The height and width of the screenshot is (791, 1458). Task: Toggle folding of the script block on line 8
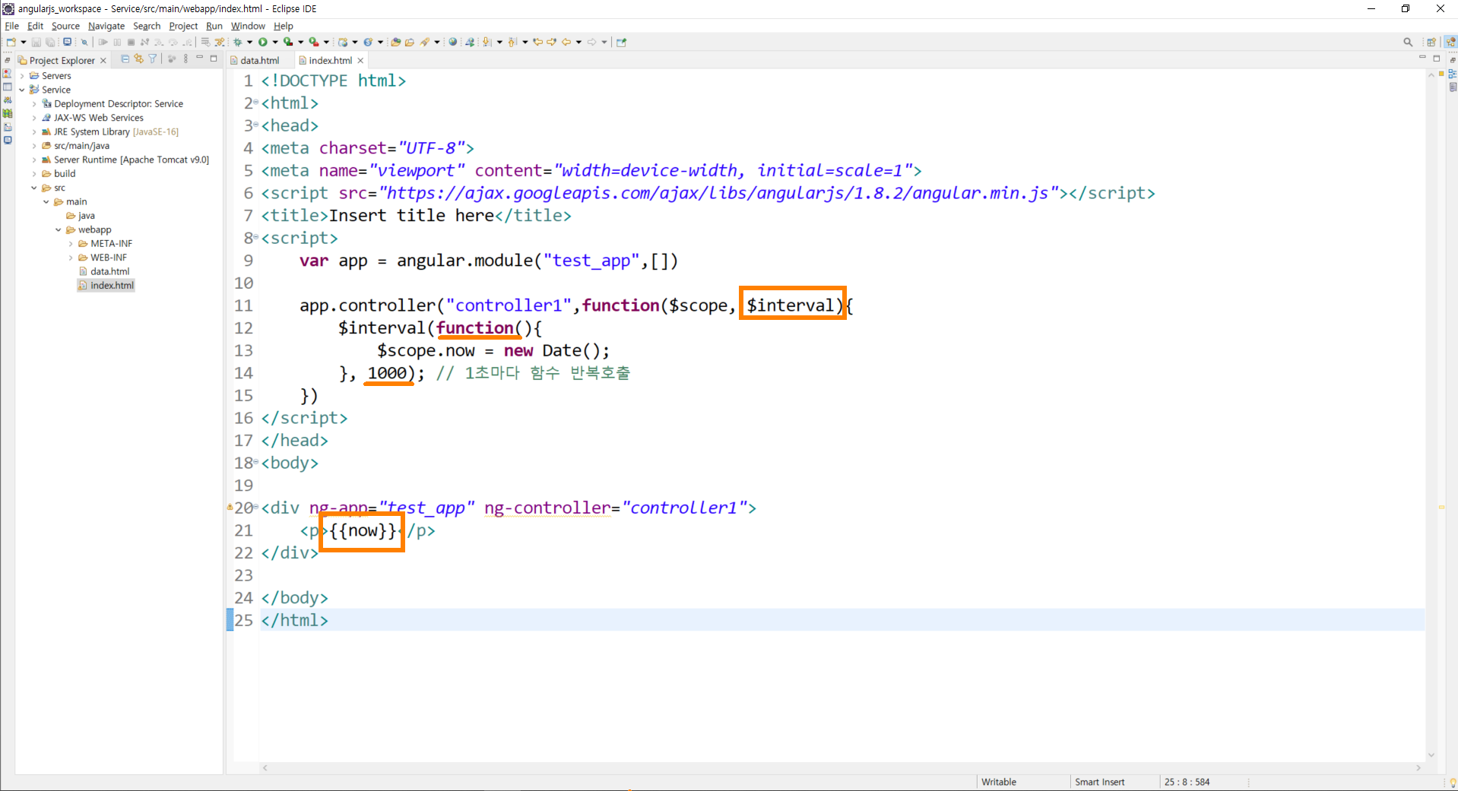[x=256, y=237]
